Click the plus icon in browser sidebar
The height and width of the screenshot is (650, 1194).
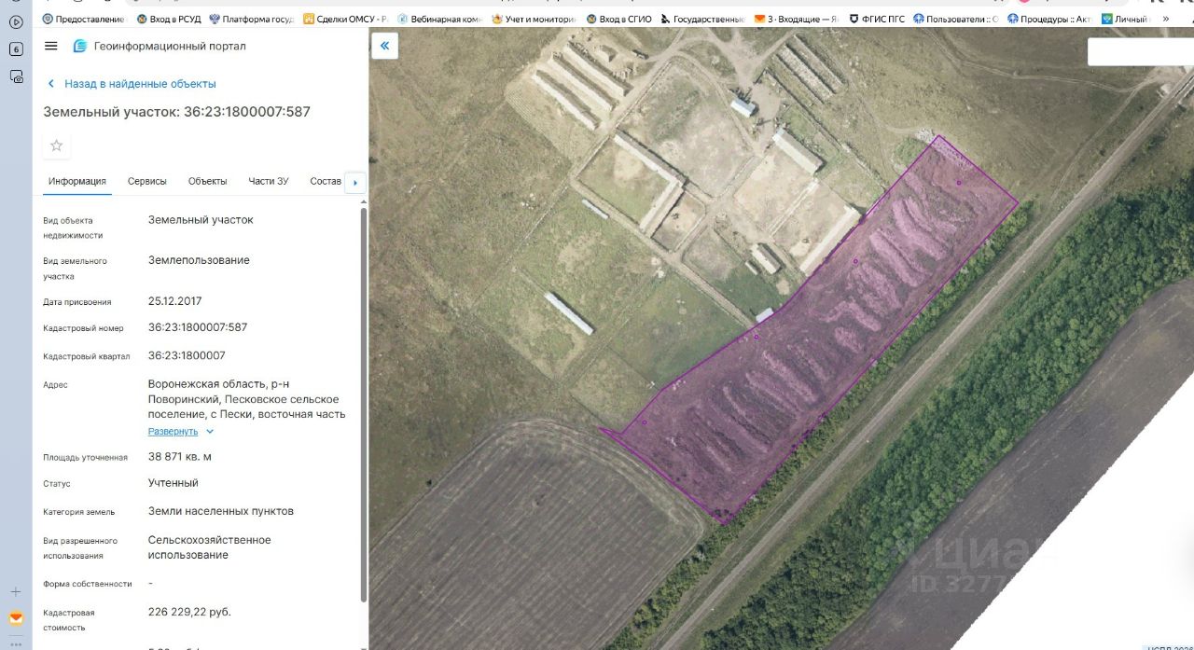click(x=16, y=591)
